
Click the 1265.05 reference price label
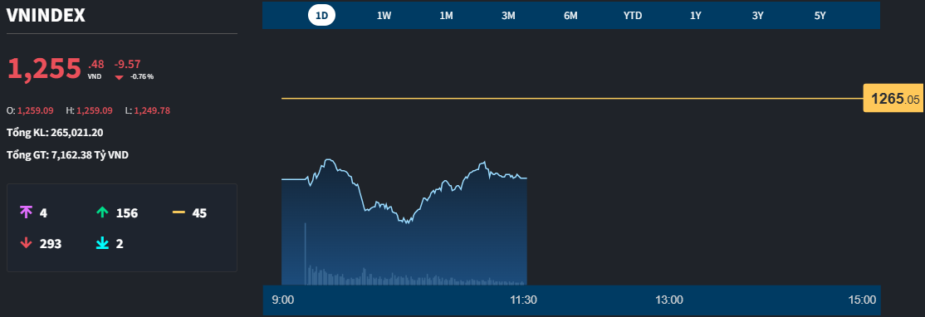[x=895, y=99]
